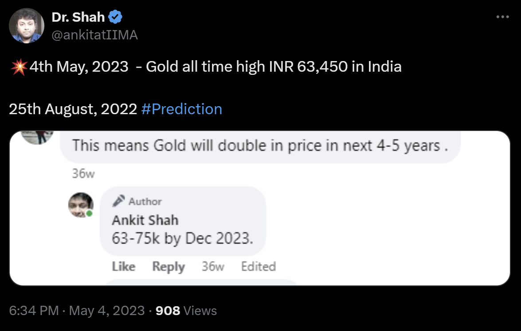Click the Edited label on the comment
Viewport: 521px width, 331px height.
coord(259,266)
